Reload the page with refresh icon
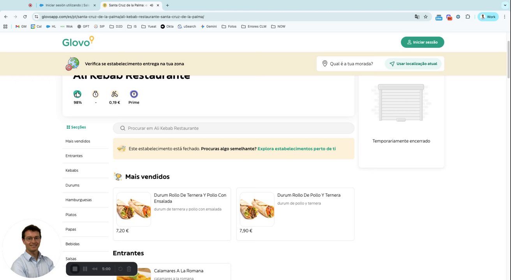Image resolution: width=511 pixels, height=280 pixels. (25, 17)
